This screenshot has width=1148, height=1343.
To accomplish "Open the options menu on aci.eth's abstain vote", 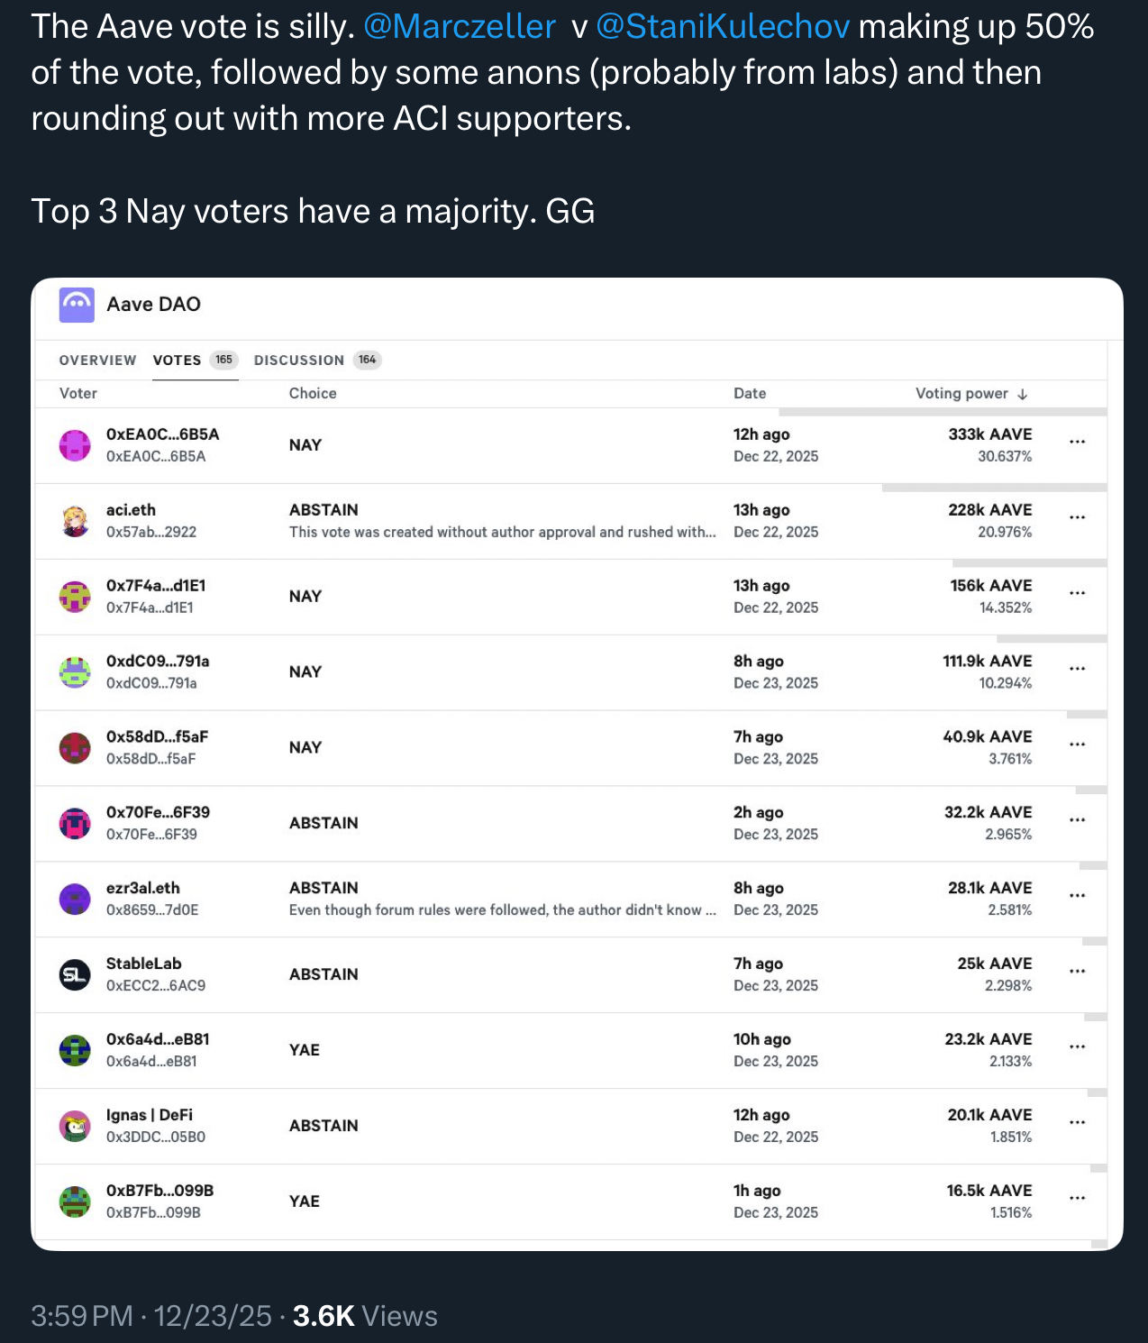I will pyautogui.click(x=1078, y=517).
